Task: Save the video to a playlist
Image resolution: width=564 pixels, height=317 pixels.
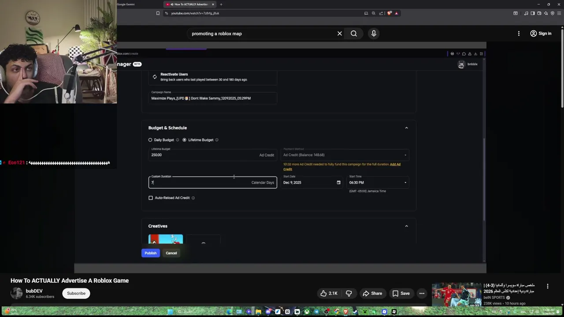Action: pos(401,293)
